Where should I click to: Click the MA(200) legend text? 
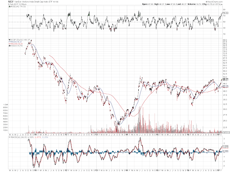(x=17, y=44)
